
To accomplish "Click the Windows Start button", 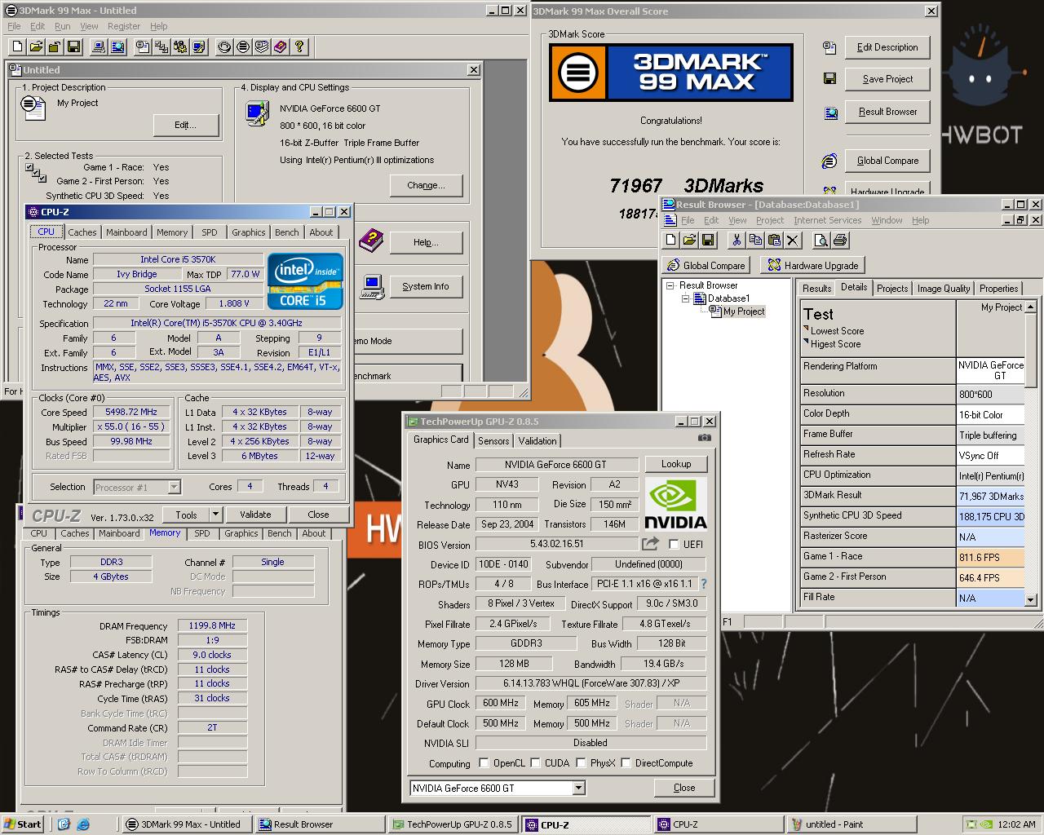I will 22,824.
